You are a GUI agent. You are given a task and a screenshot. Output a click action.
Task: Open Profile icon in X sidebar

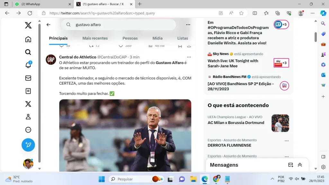pos(28,117)
